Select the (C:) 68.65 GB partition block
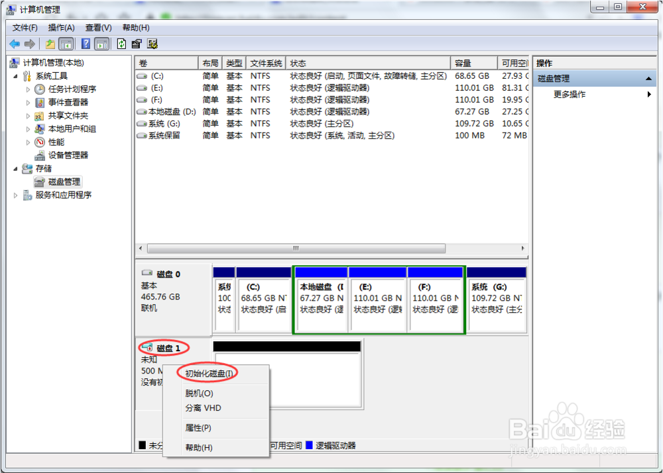The height and width of the screenshot is (473, 663). click(263, 299)
